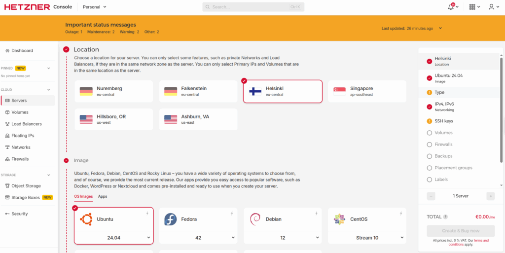Open the notifications bell icon
The height and width of the screenshot is (253, 505).
[451, 7]
